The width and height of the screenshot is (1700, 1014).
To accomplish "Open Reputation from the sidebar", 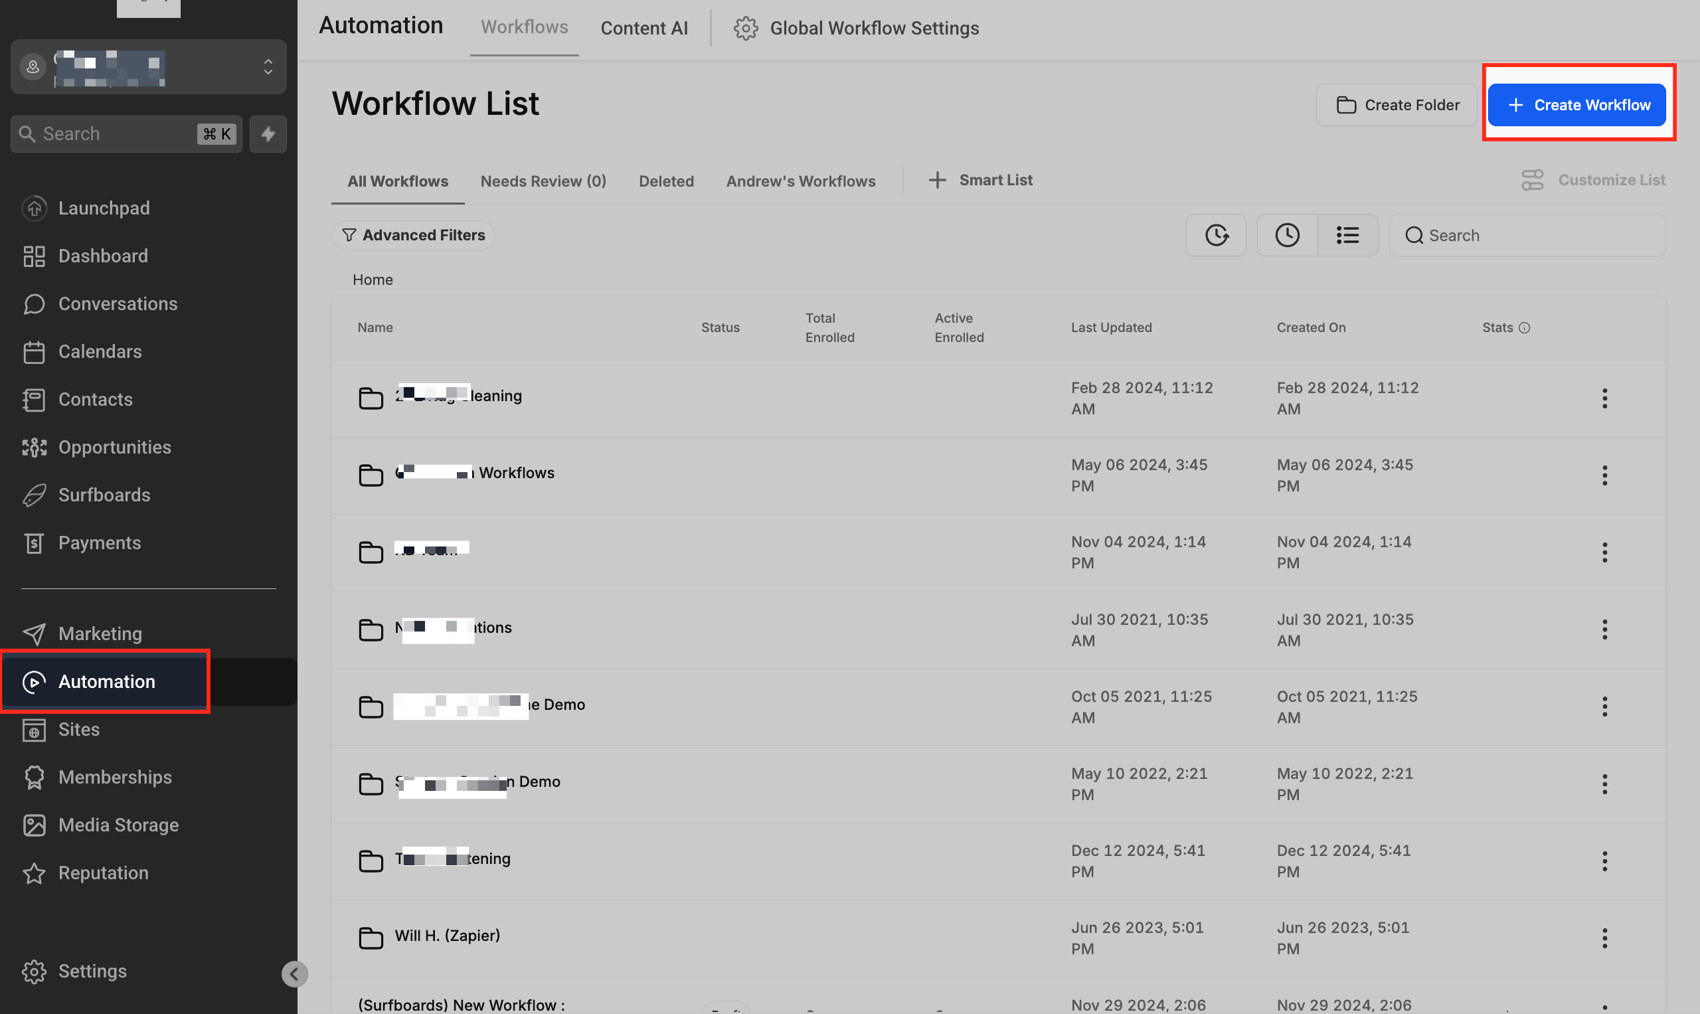I will click(103, 873).
